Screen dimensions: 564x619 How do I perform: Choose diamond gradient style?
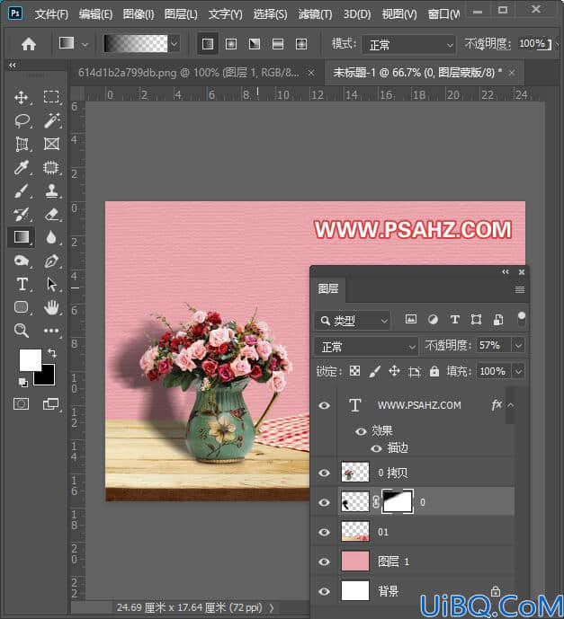coord(301,44)
